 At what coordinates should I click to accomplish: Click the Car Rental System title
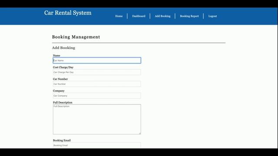click(x=68, y=13)
